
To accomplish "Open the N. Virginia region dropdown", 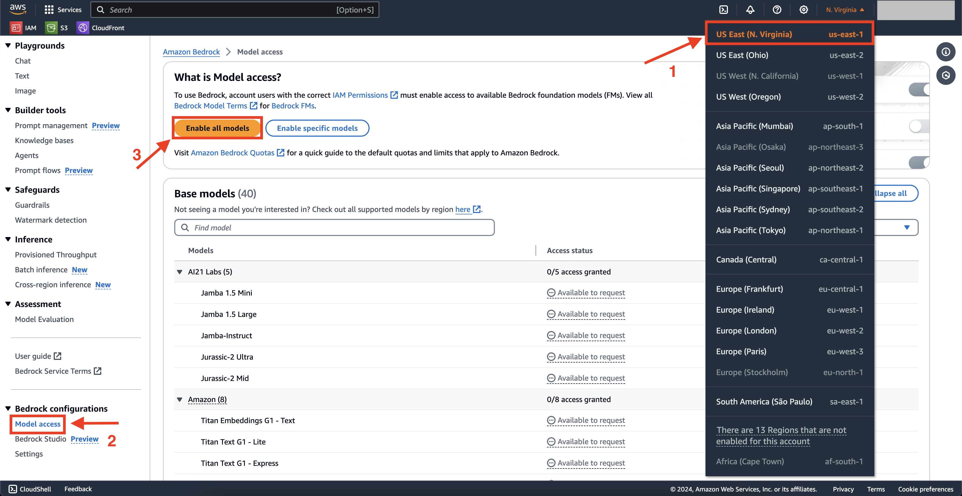I will [845, 10].
